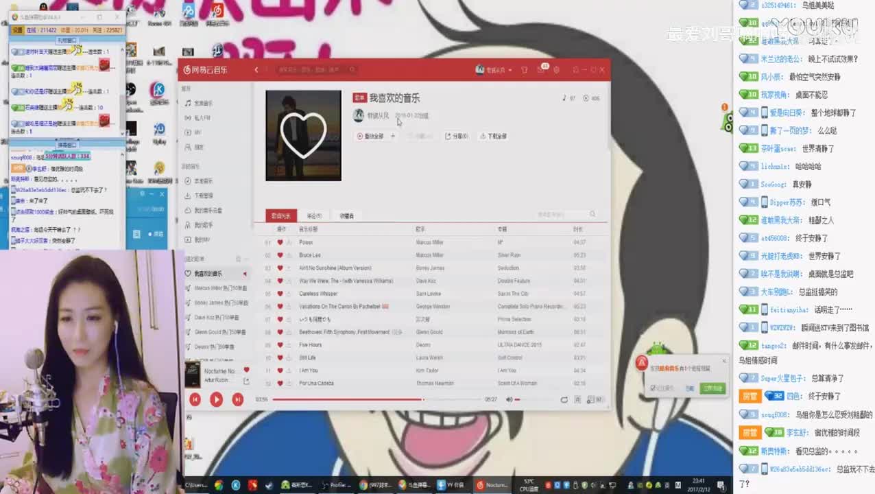875x494 pixels.
Task: Open Steam icon in the taskbar
Action: pyautogui.click(x=268, y=485)
